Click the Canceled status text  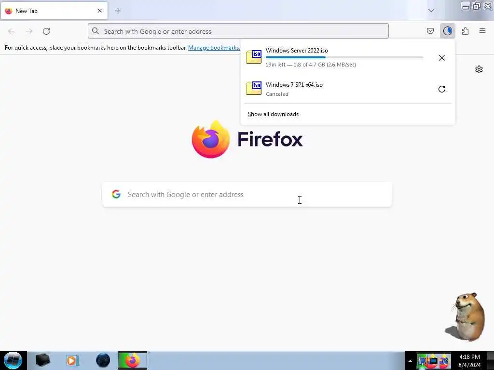[x=277, y=94]
